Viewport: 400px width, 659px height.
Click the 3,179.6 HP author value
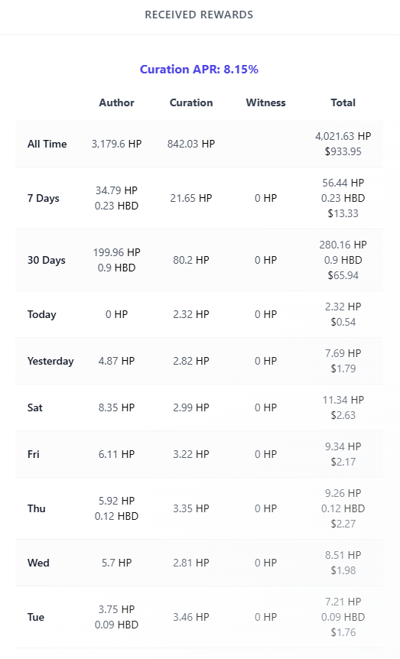pyautogui.click(x=116, y=144)
